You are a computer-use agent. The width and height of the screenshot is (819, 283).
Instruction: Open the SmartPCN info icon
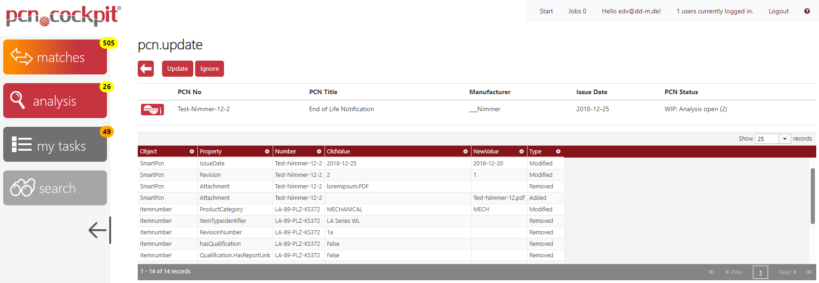(152, 109)
